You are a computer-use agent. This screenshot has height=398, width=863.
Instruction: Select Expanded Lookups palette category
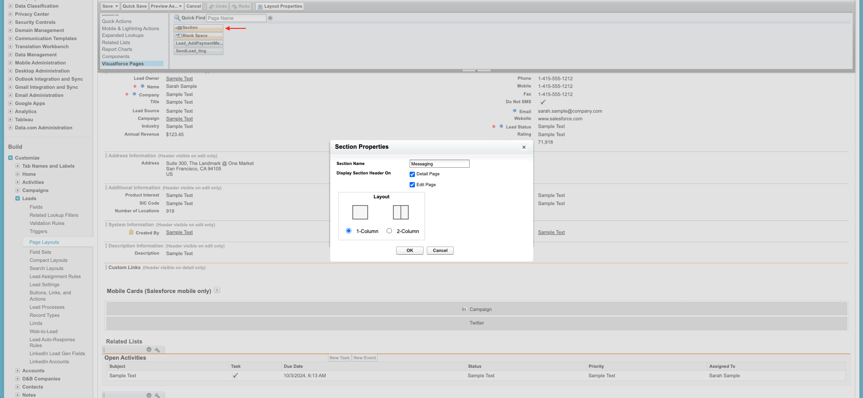pos(123,35)
